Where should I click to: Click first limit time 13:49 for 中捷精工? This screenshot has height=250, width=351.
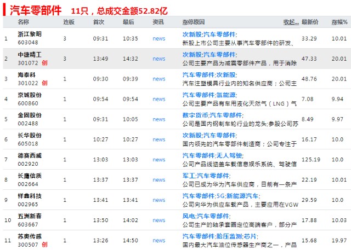[x=100, y=59]
